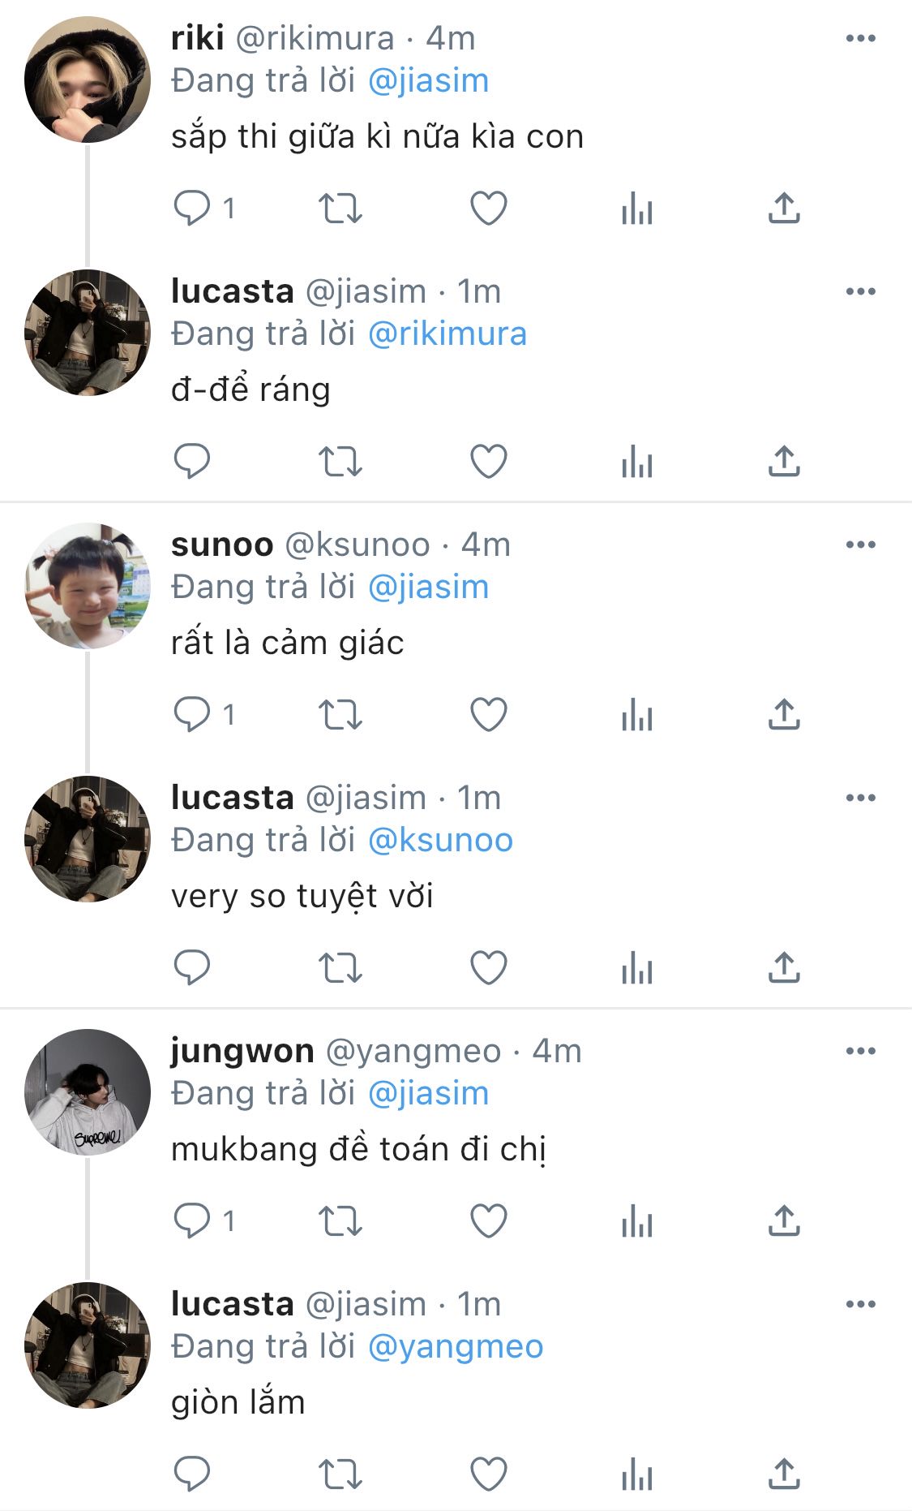912x1511 pixels.
Task: Open more options on sunoo's tweet
Action: click(860, 545)
